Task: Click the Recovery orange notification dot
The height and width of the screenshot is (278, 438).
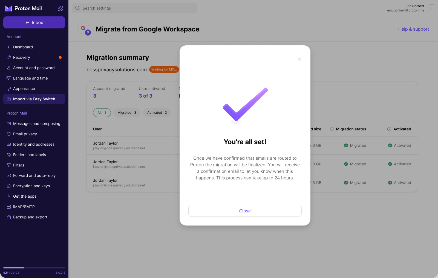Action: [60, 57]
